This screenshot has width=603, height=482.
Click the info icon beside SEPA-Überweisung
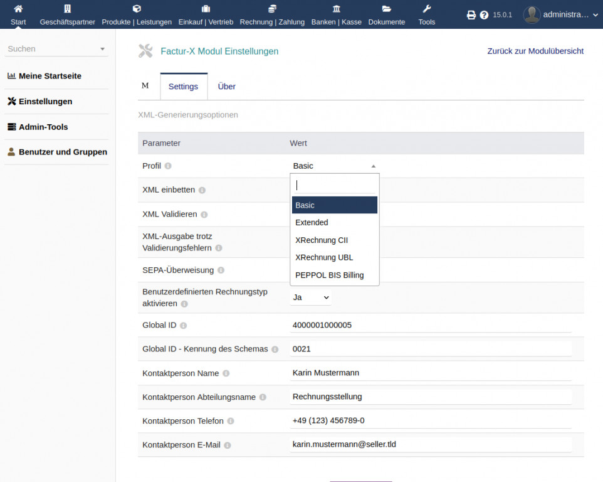221,270
